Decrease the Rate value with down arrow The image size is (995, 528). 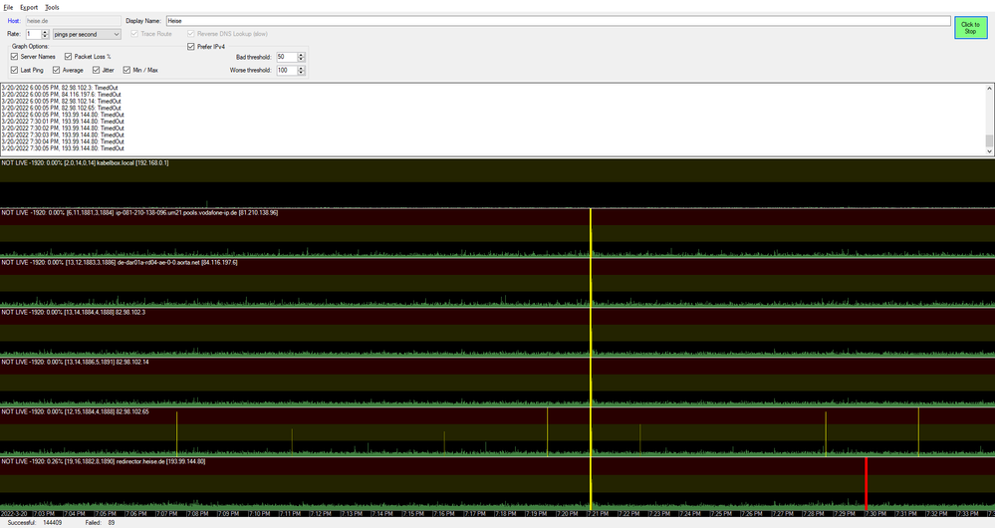[x=45, y=36]
